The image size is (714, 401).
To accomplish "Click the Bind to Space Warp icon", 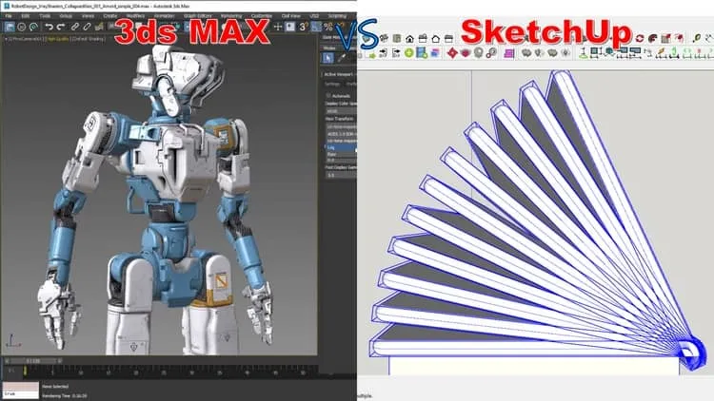I will tap(99, 28).
